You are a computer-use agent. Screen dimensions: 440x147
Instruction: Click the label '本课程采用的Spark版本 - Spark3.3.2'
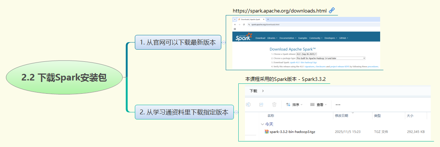coord(285,79)
